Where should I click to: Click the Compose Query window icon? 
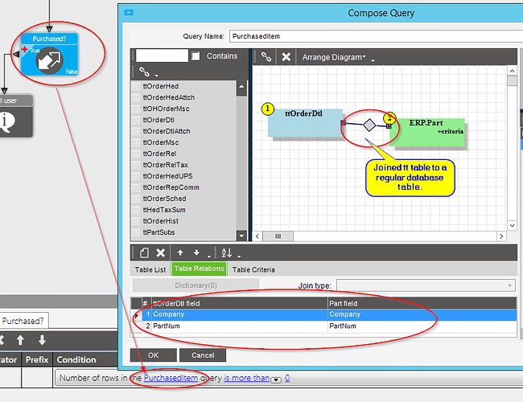[x=129, y=13]
